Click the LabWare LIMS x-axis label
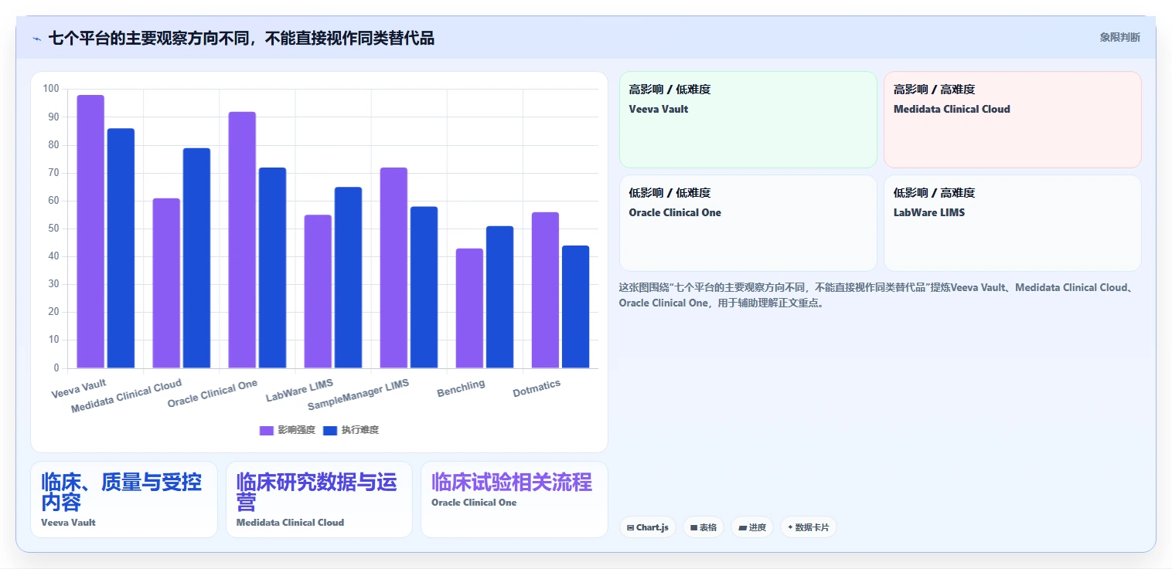 click(x=299, y=390)
